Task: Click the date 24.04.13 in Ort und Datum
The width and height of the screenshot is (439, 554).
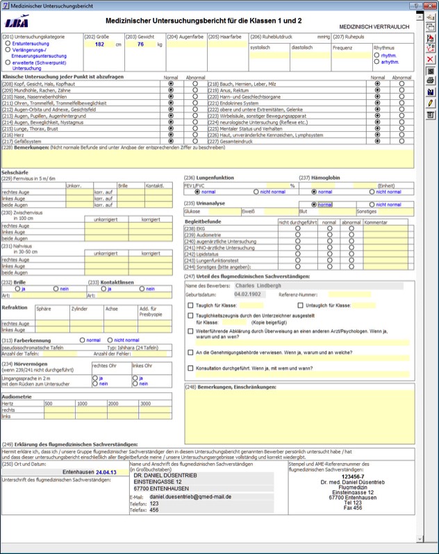Action: 106,472
